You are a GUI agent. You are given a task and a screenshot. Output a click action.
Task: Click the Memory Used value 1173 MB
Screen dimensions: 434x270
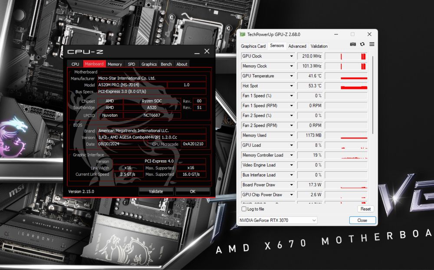310,135
